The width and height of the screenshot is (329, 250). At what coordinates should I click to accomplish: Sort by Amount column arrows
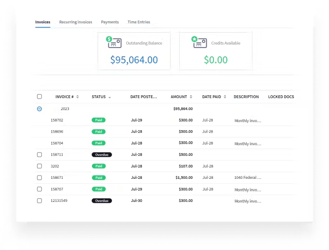click(x=191, y=97)
